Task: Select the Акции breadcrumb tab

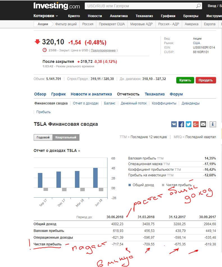Action: click(x=43, y=24)
